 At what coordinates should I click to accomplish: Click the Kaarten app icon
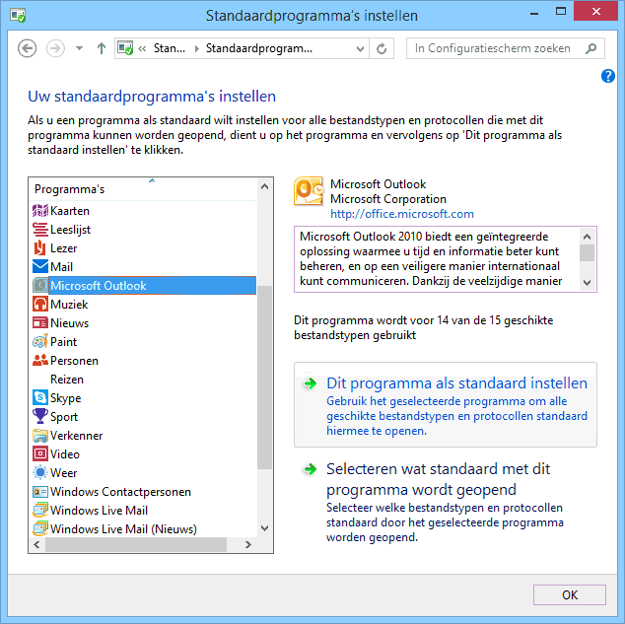click(39, 211)
